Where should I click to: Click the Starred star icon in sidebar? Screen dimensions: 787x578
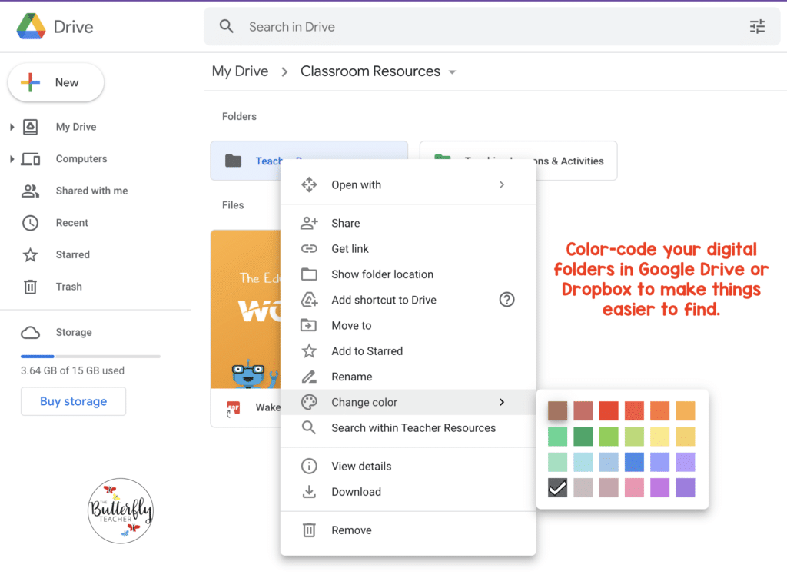(30, 255)
